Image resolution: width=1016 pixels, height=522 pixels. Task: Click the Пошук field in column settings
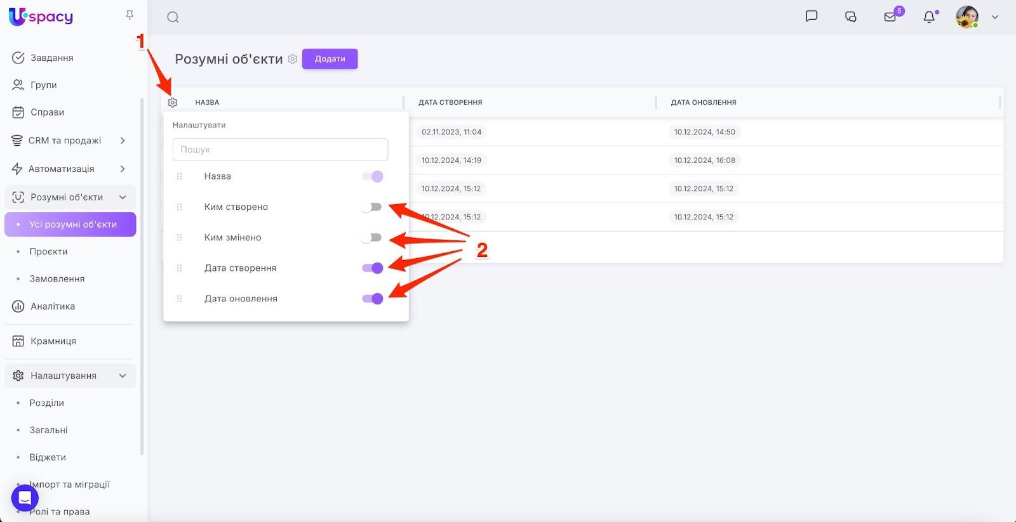click(280, 150)
